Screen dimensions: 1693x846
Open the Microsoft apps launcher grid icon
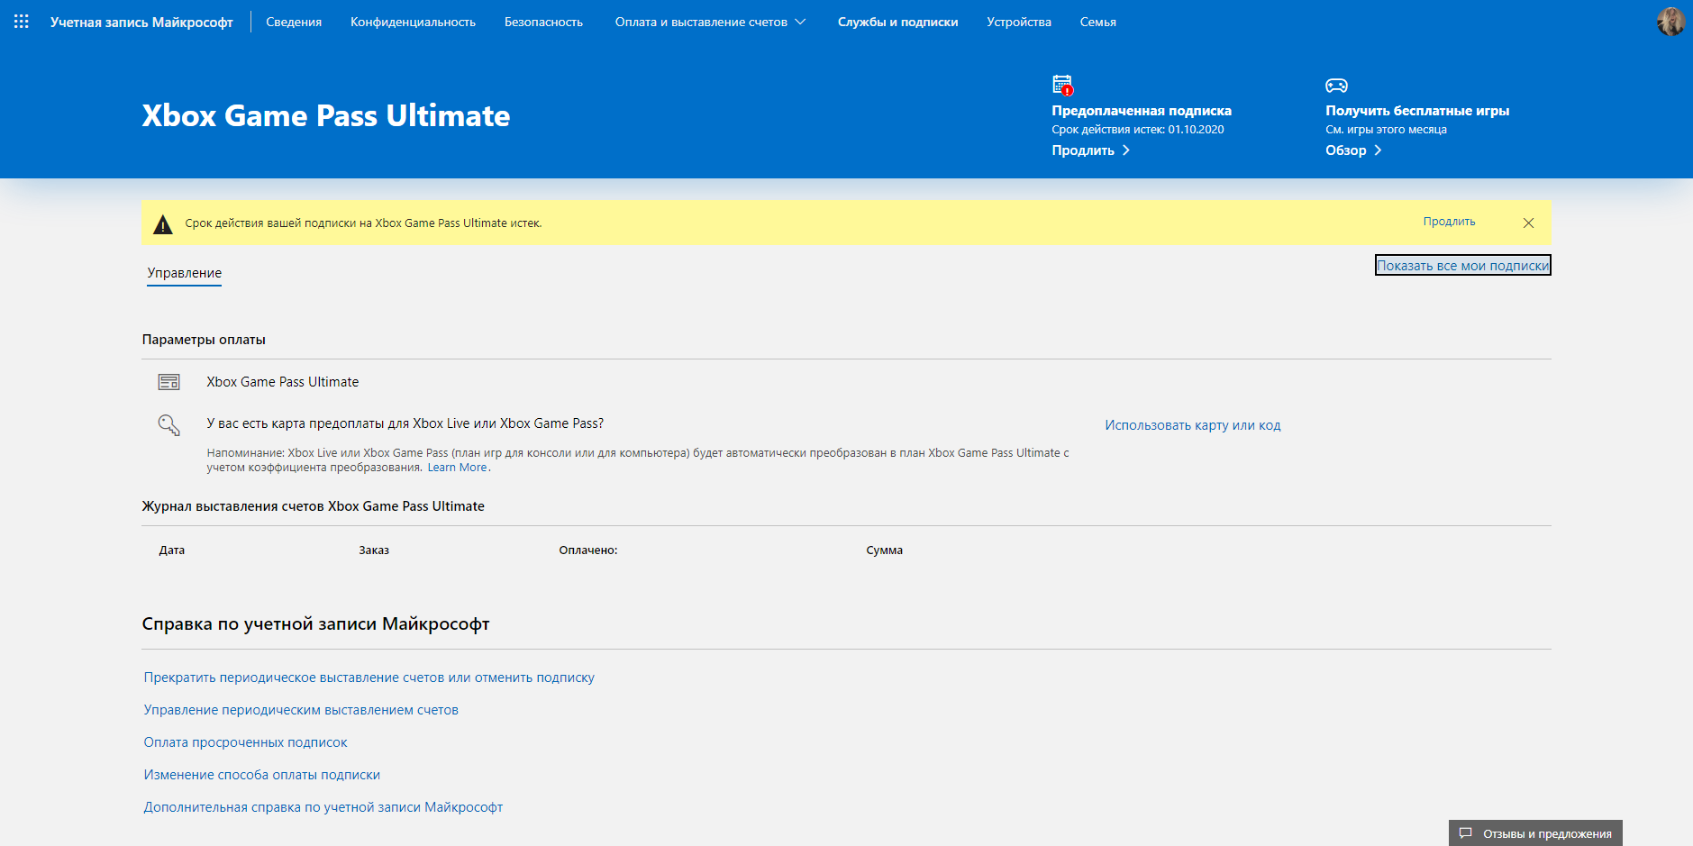22,22
